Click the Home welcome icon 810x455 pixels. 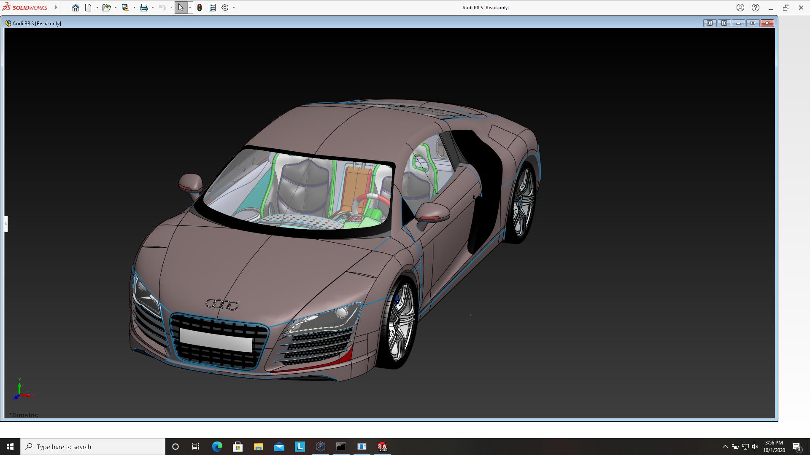coord(76,8)
